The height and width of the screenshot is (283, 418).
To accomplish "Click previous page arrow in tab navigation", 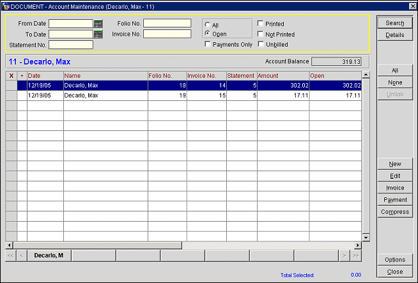I will [x=22, y=256].
